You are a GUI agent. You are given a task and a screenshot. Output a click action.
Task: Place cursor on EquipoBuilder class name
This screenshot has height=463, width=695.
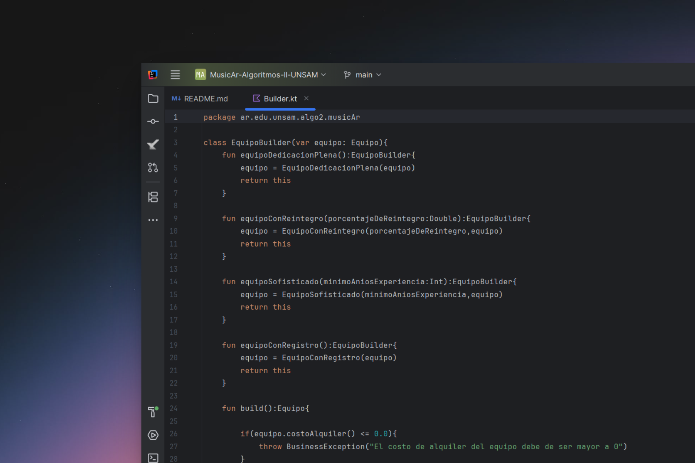[x=261, y=143]
